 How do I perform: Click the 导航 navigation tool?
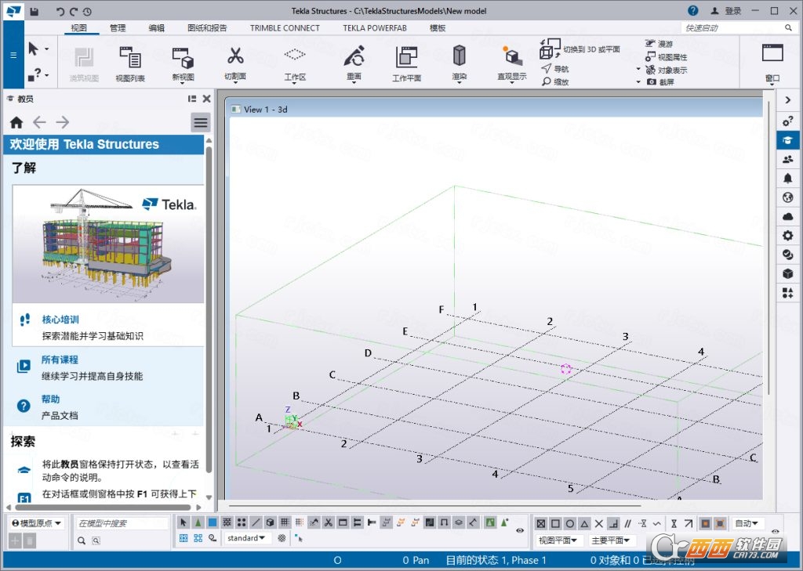[555, 69]
